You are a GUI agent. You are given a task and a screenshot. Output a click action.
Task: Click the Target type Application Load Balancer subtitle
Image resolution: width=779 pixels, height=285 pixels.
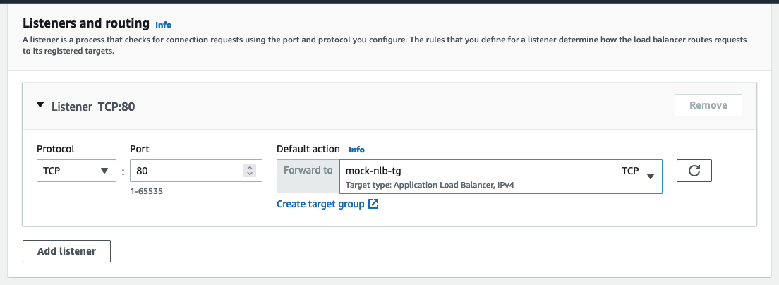[x=430, y=186]
